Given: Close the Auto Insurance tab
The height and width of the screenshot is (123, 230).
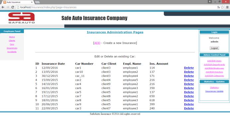Looking at the screenshot, I should point(32,2).
